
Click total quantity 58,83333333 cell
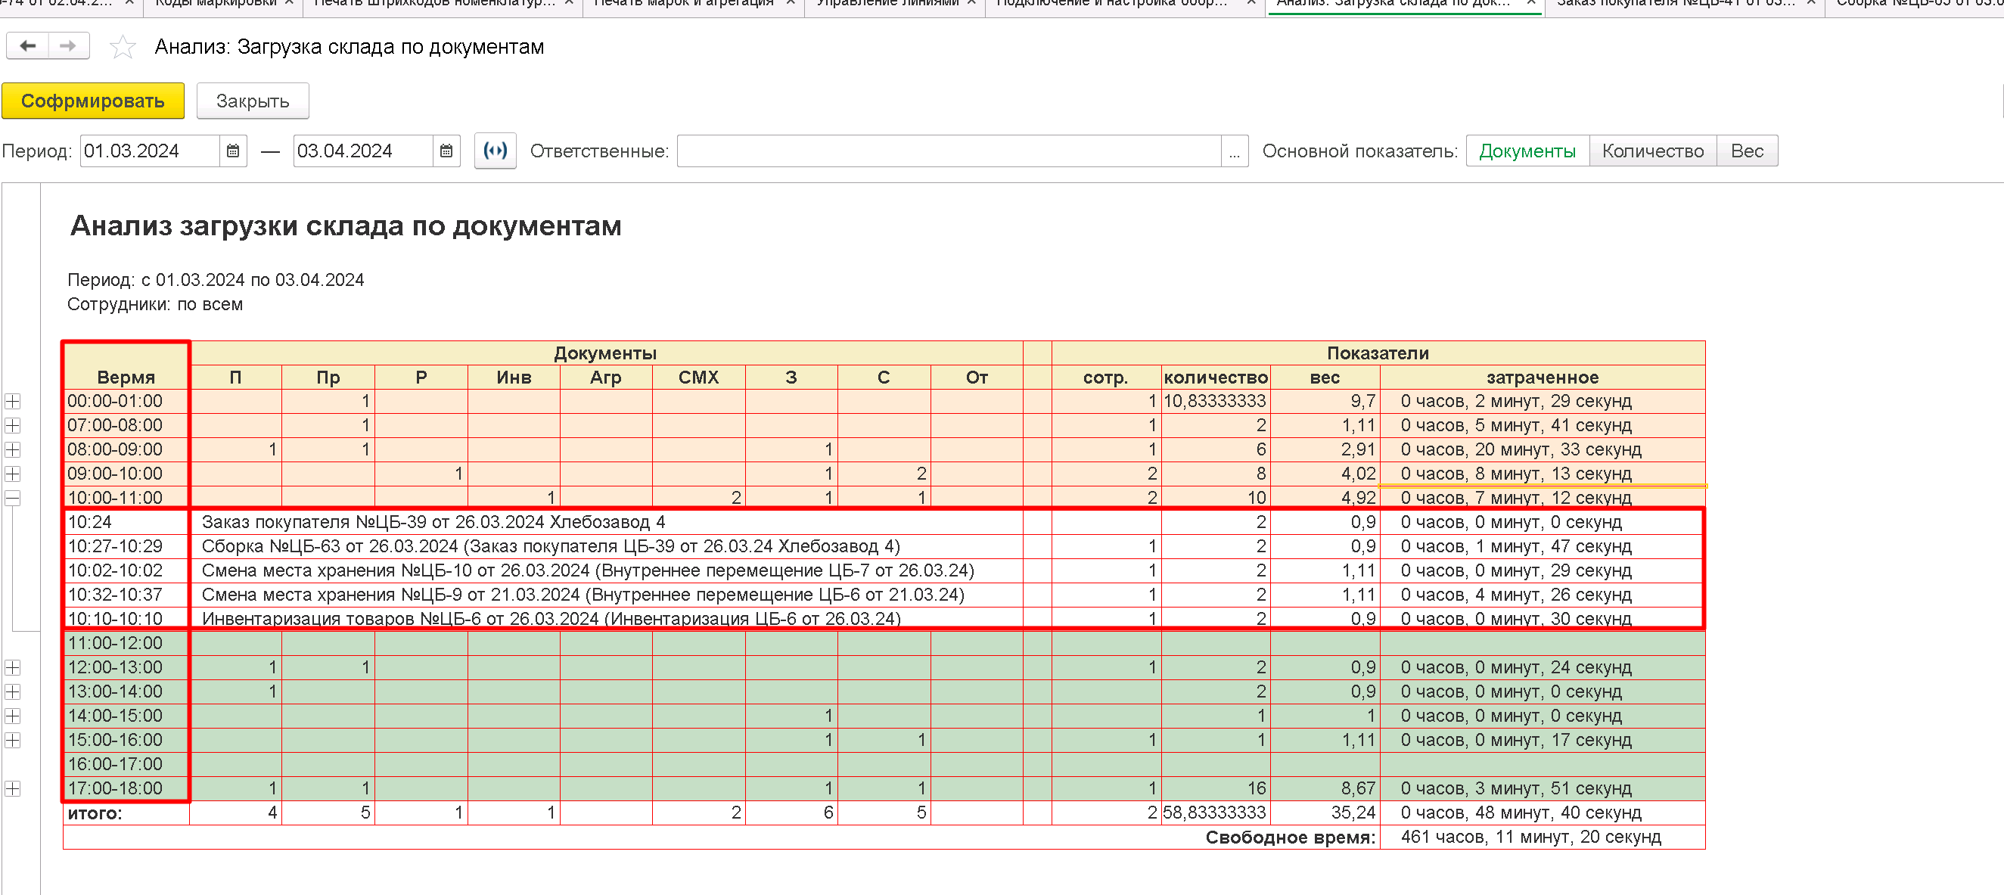coord(1215,813)
